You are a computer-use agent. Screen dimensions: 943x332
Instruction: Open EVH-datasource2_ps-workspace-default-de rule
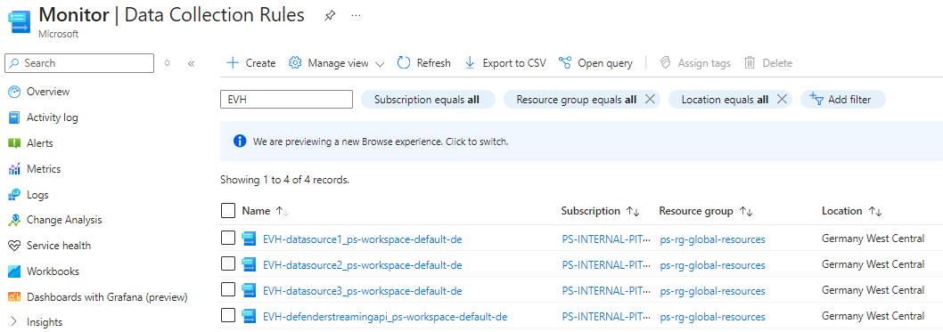tap(363, 265)
